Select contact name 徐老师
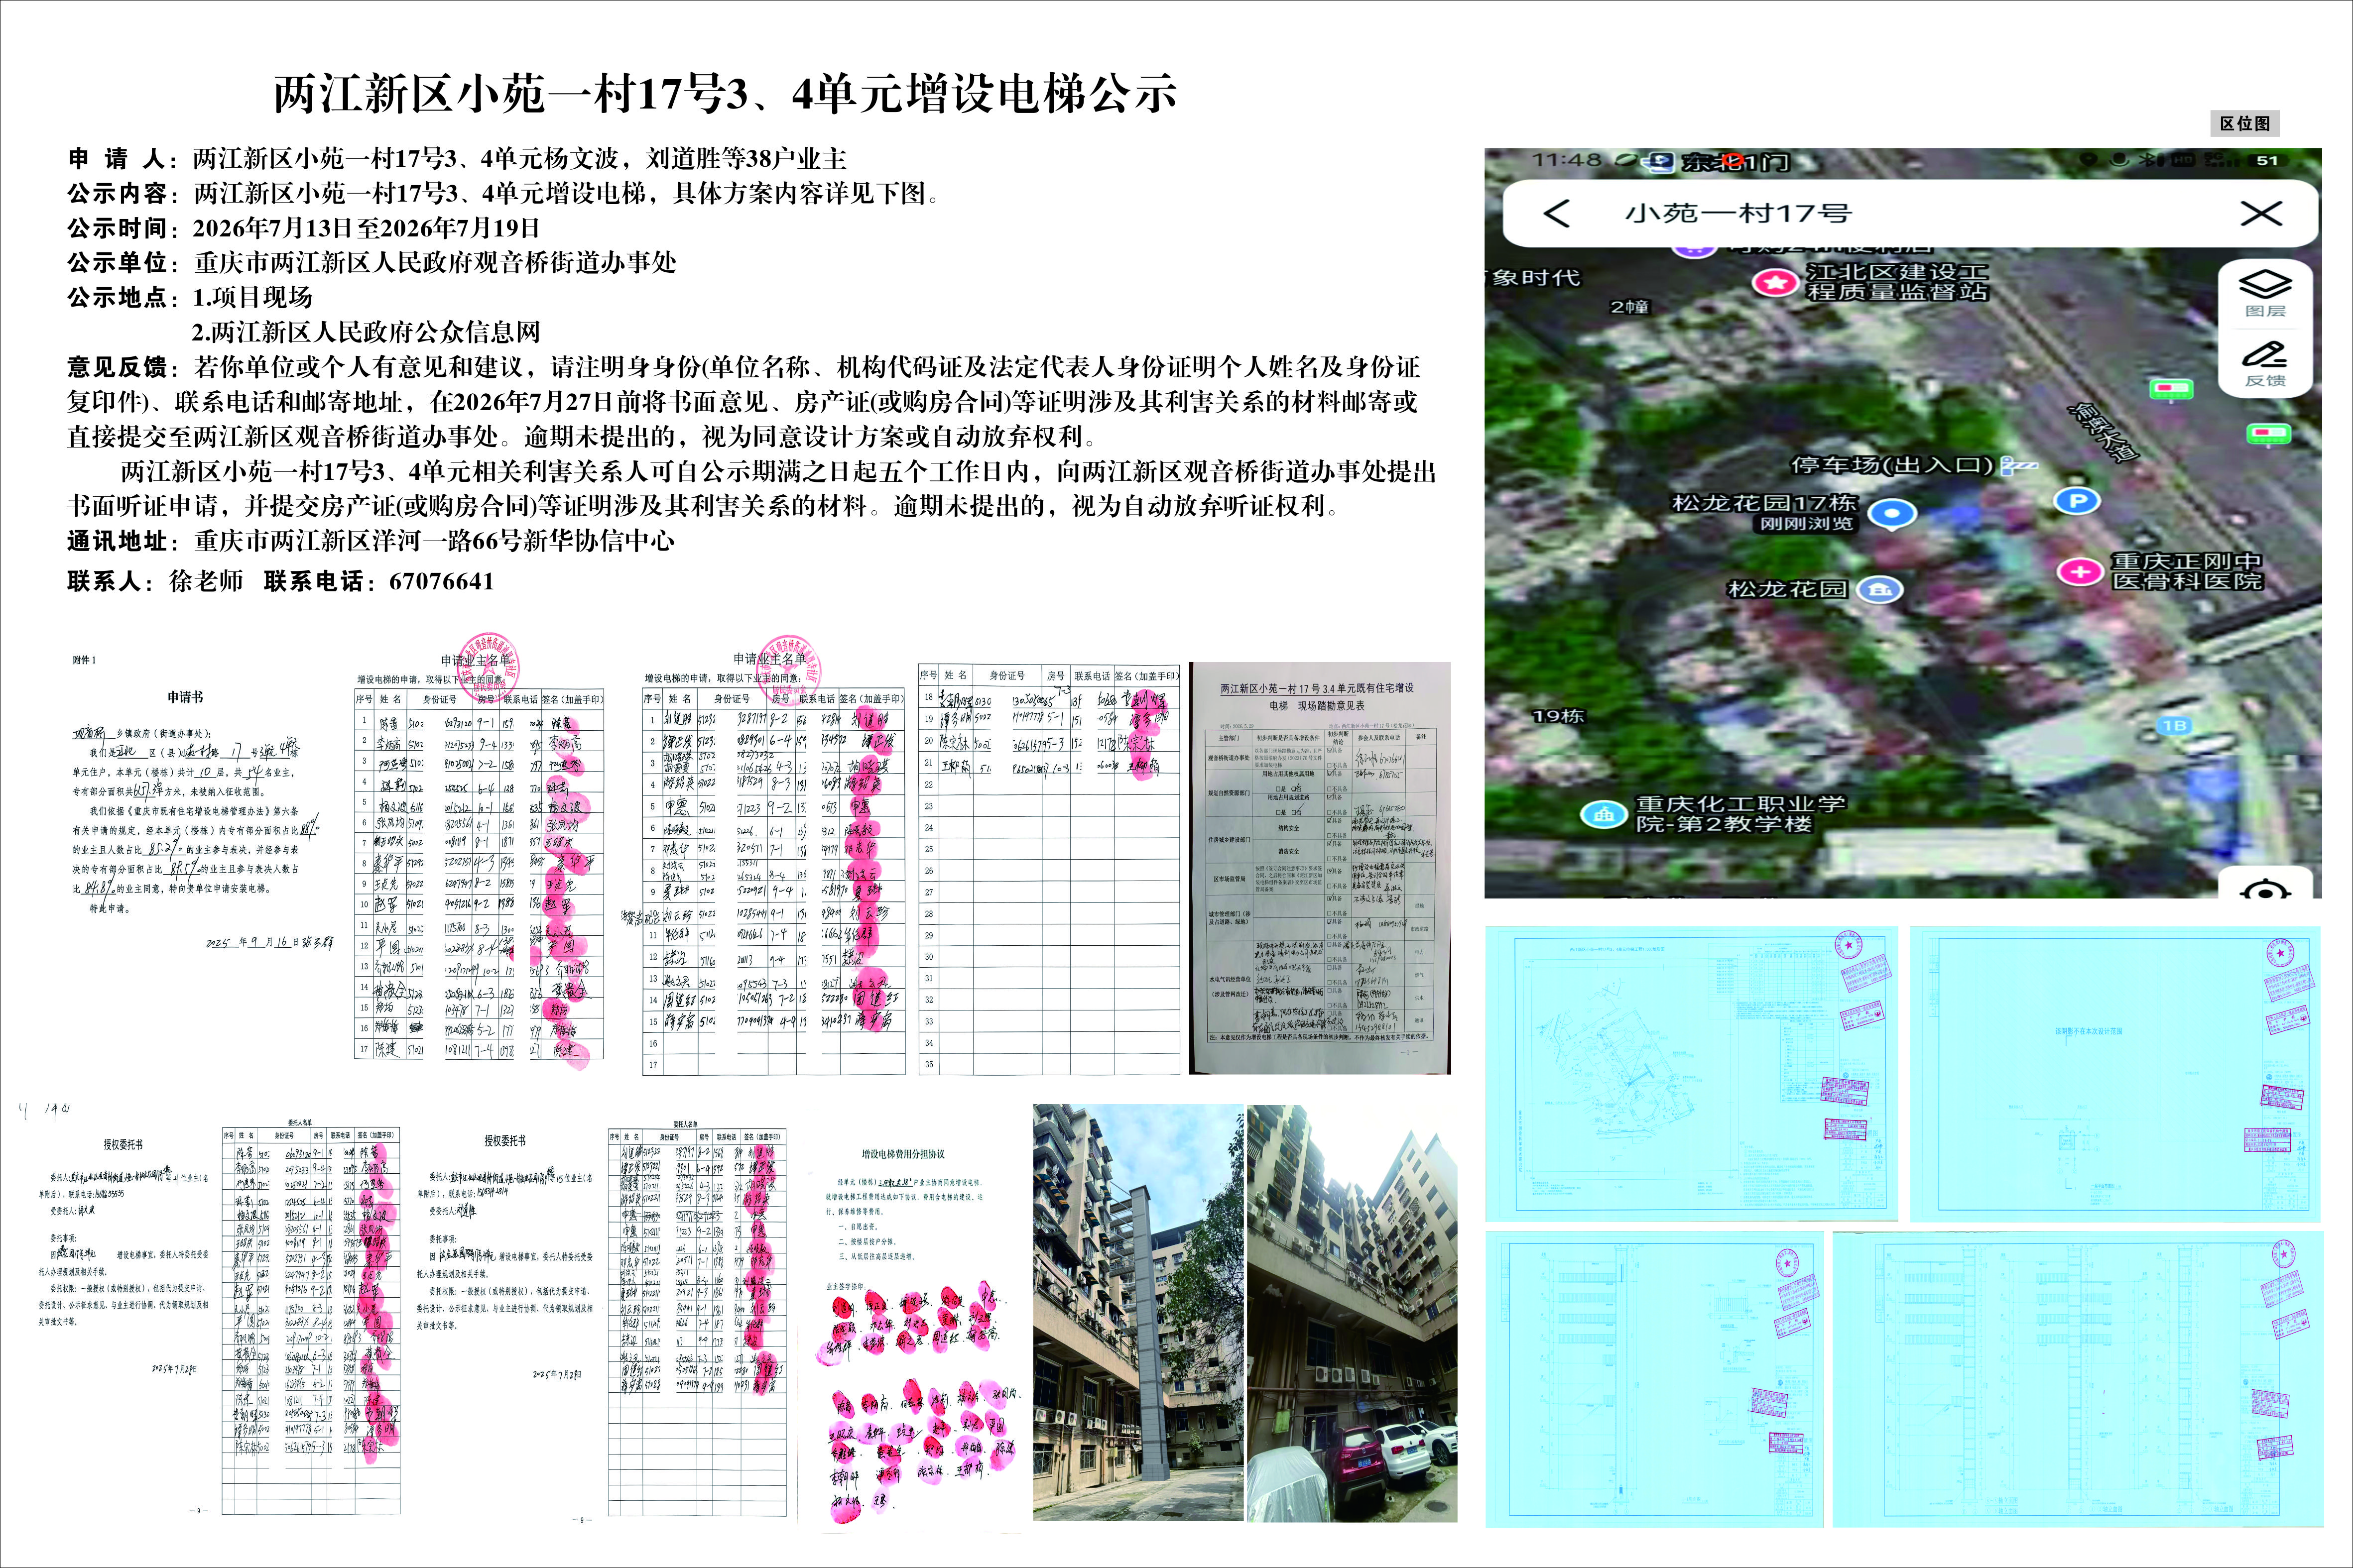Image resolution: width=2353 pixels, height=1568 pixels. 206,581
